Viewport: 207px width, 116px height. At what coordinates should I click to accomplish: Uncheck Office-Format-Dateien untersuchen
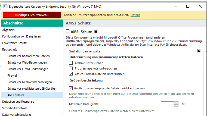pyautogui.click(x=71, y=74)
